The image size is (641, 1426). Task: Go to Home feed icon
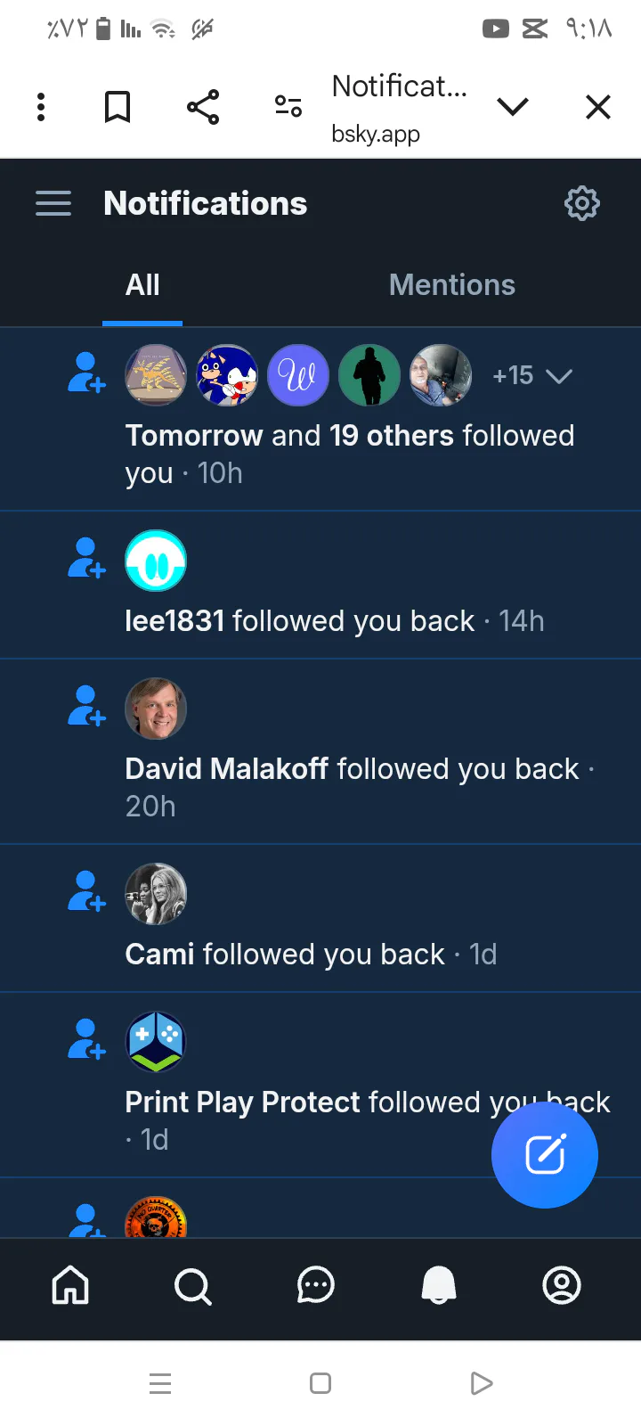click(x=70, y=1285)
